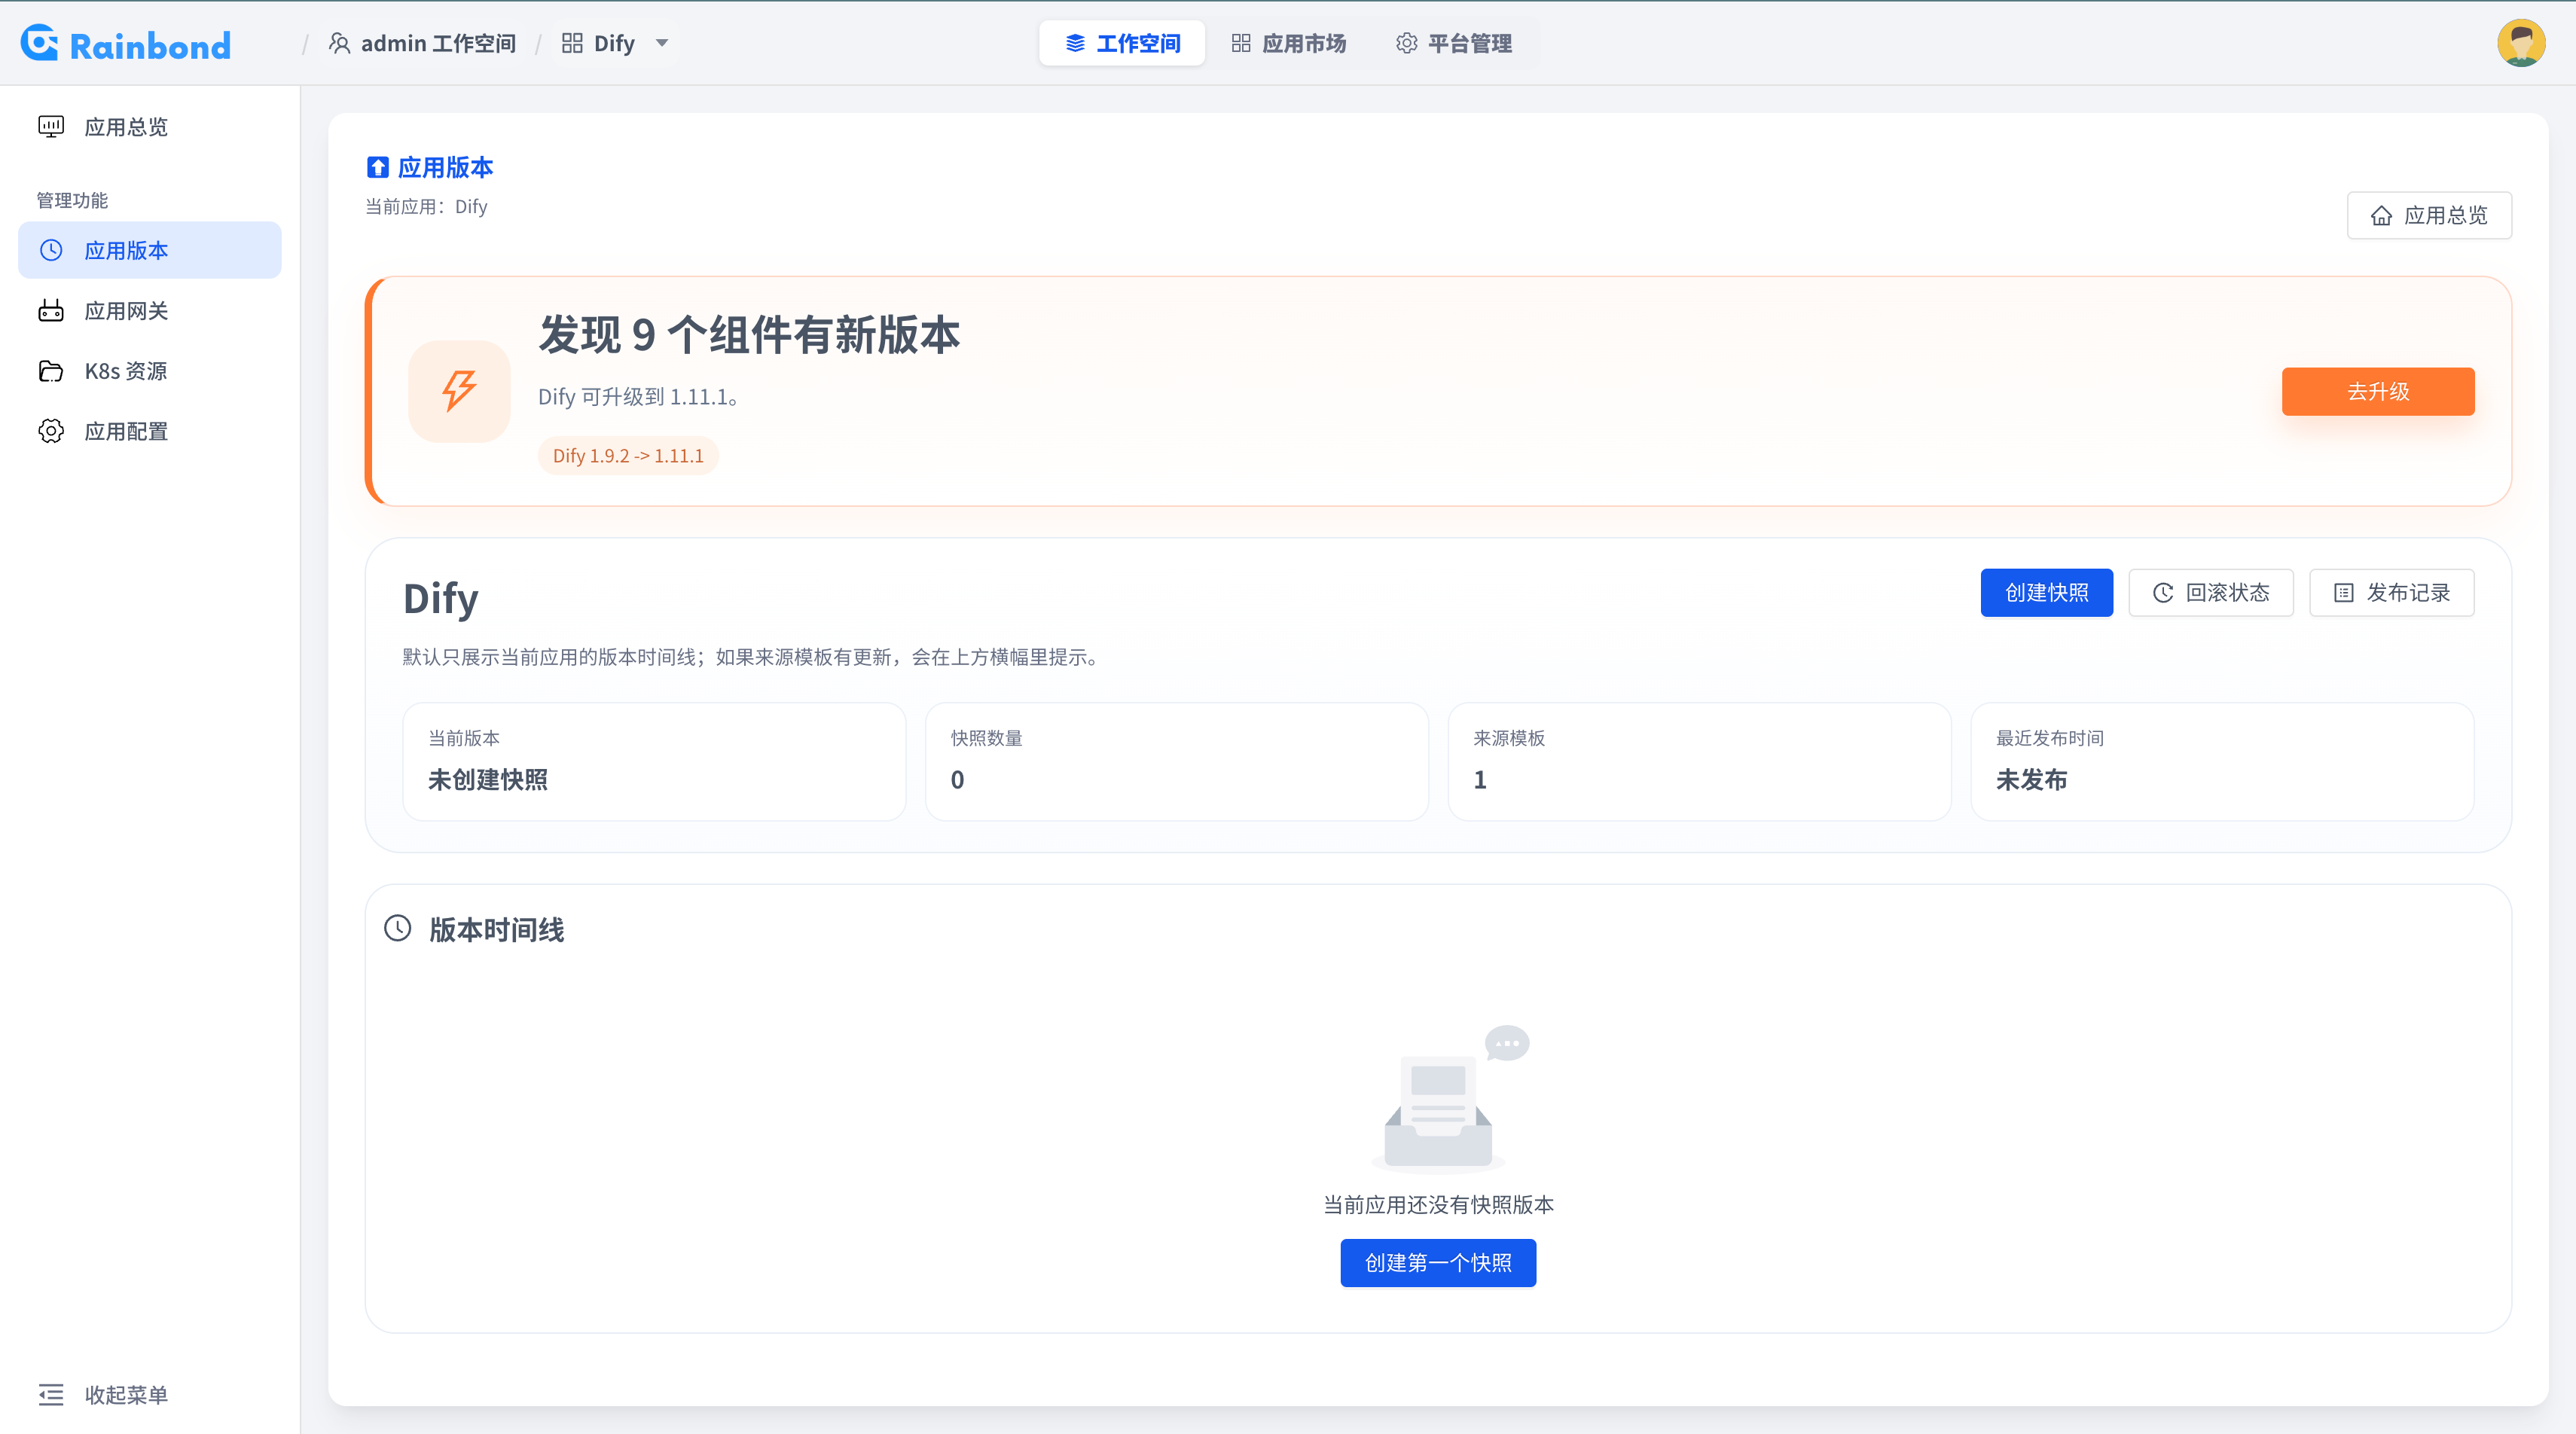Click the Rainbond logo
The image size is (2576, 1434).
pos(126,44)
